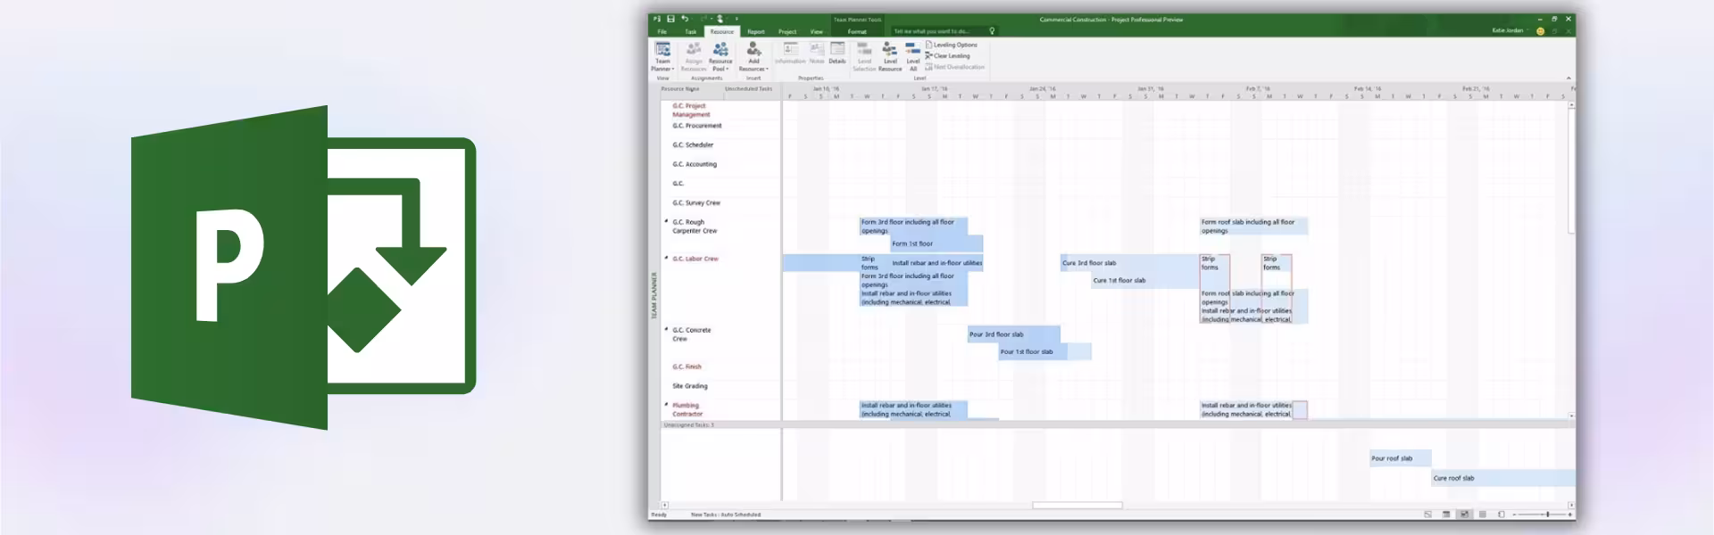Collapse the G.C. Labor Crew row

666,258
